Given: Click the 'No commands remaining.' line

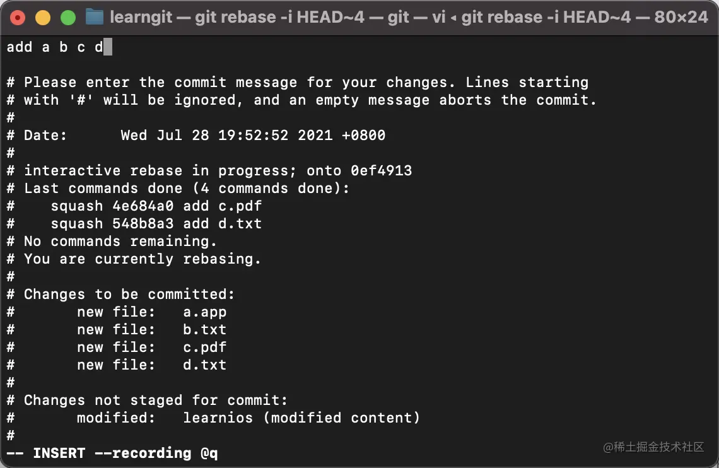Looking at the screenshot, I should pyautogui.click(x=120, y=241).
